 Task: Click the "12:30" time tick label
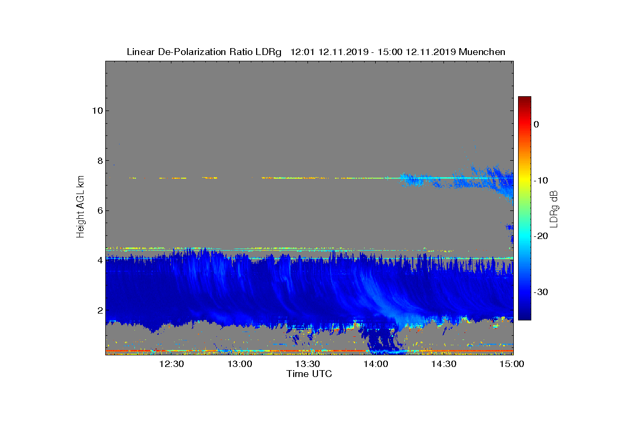(x=171, y=364)
